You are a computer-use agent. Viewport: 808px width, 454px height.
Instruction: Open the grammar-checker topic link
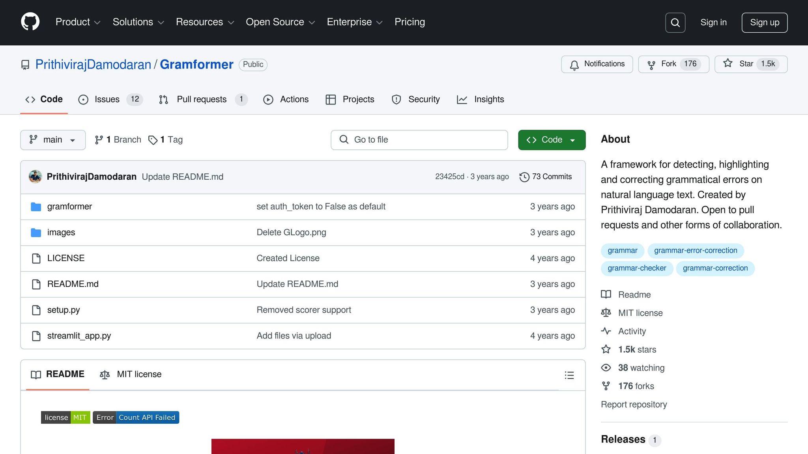click(x=636, y=268)
